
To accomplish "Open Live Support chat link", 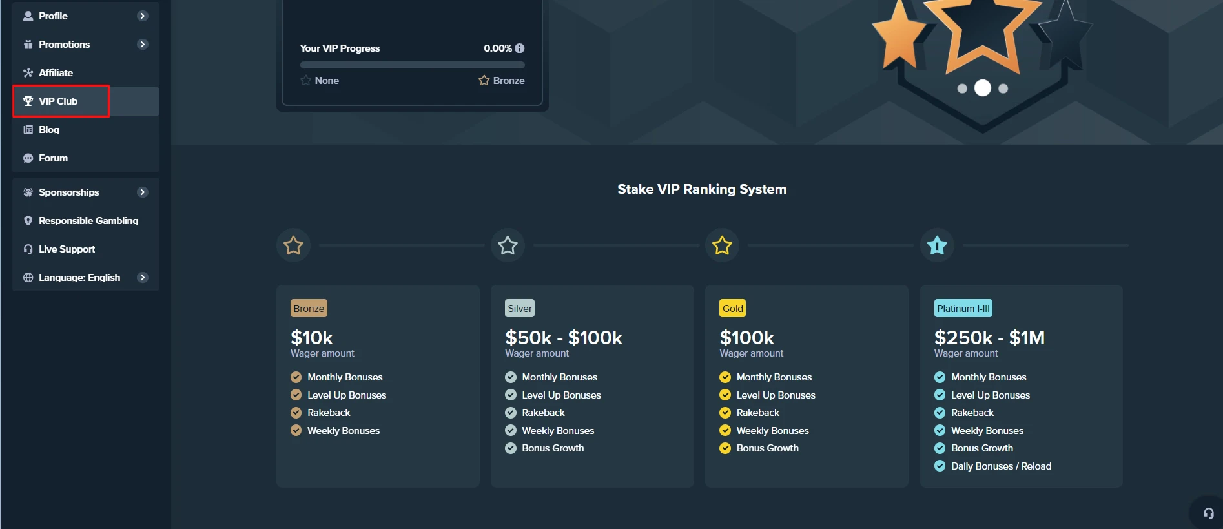I will (x=86, y=249).
